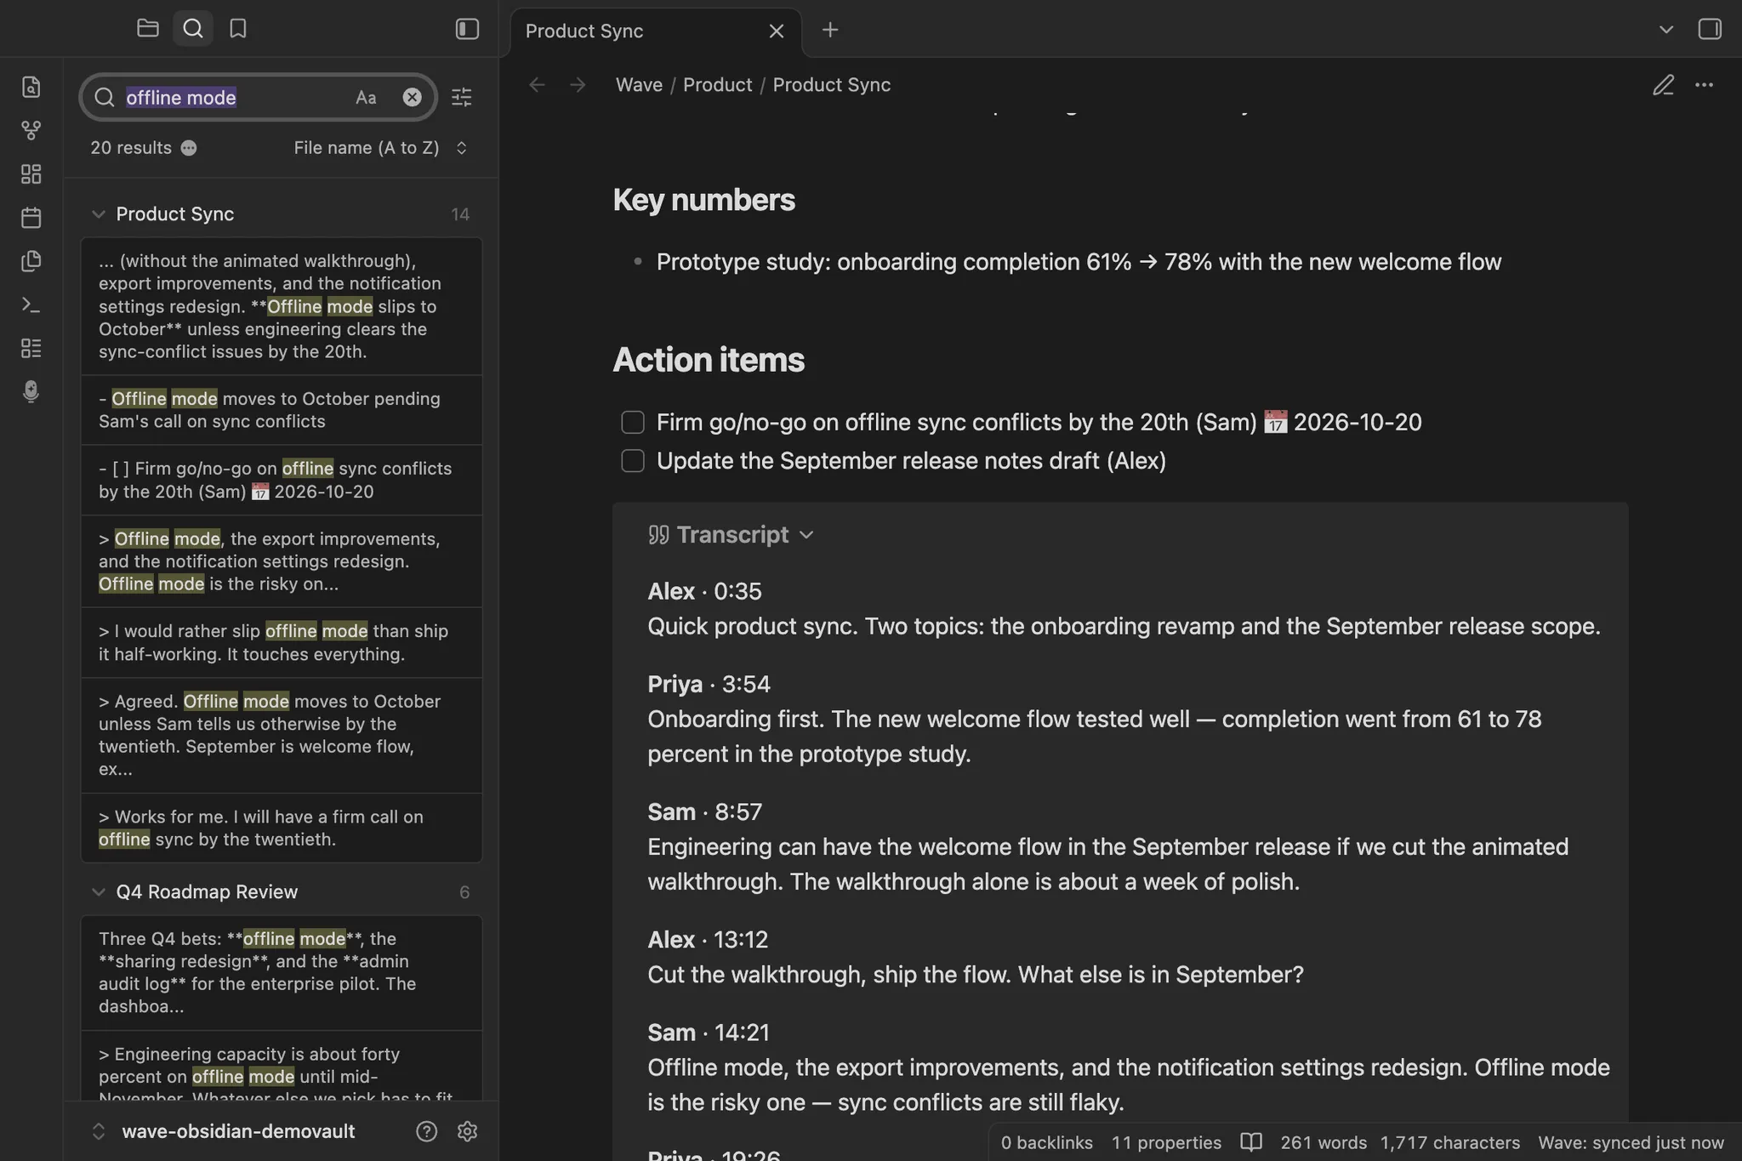Clear the search query X icon
The width and height of the screenshot is (1742, 1161).
point(412,97)
